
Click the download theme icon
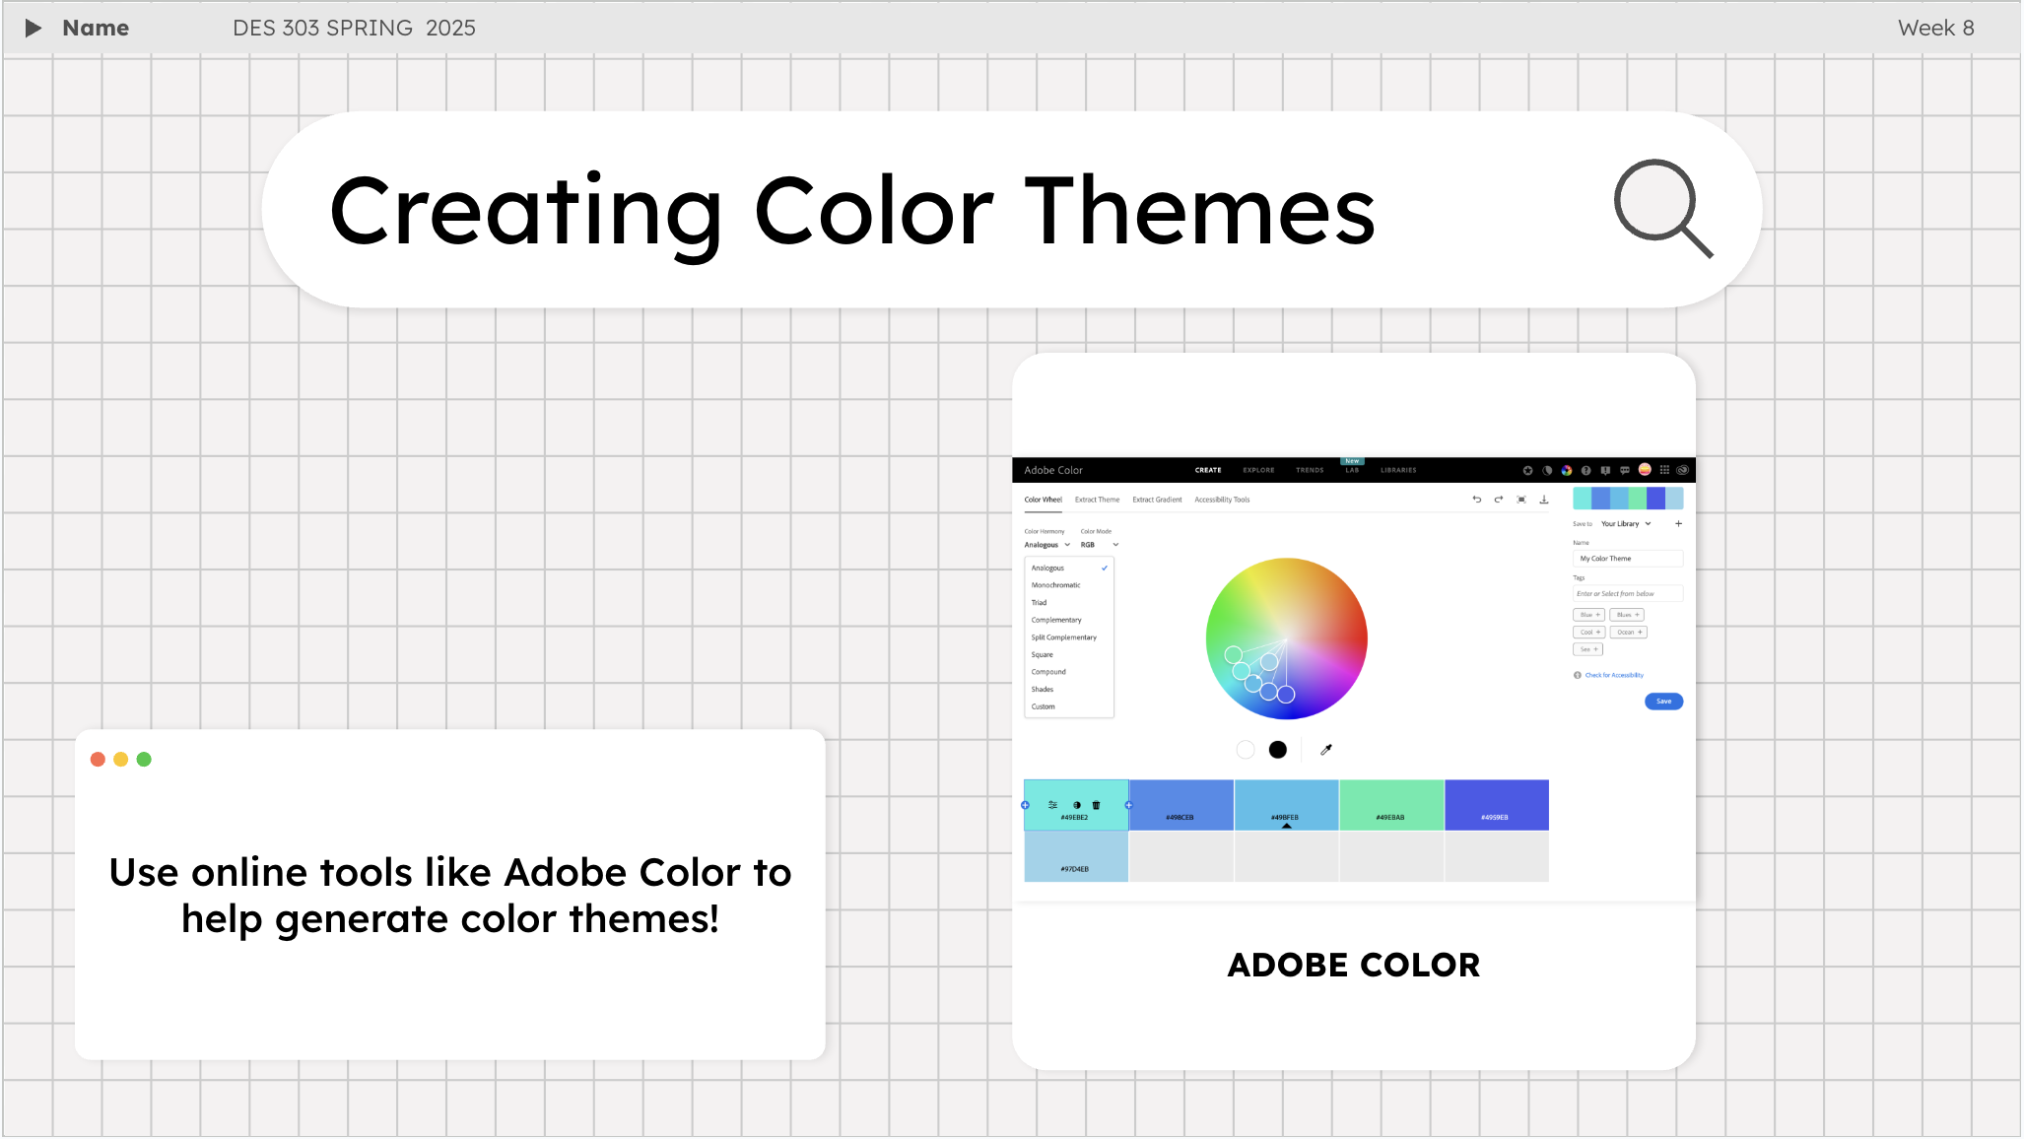(x=1544, y=500)
